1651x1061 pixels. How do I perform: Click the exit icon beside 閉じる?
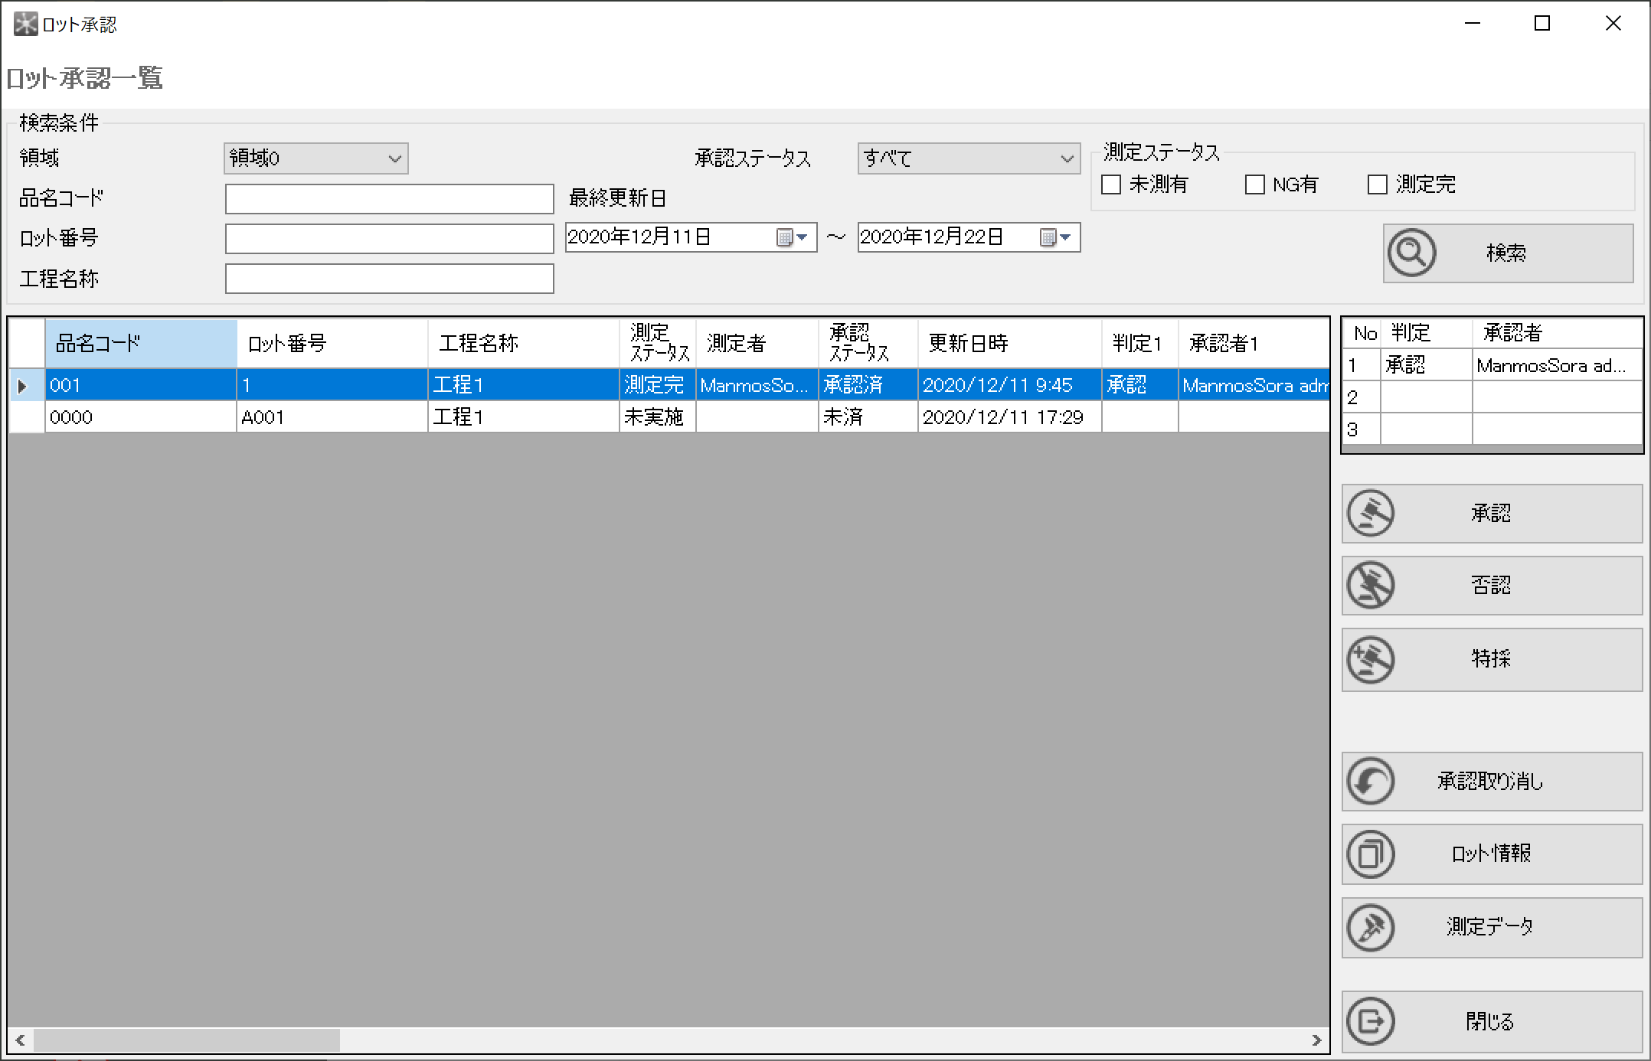(x=1371, y=1020)
